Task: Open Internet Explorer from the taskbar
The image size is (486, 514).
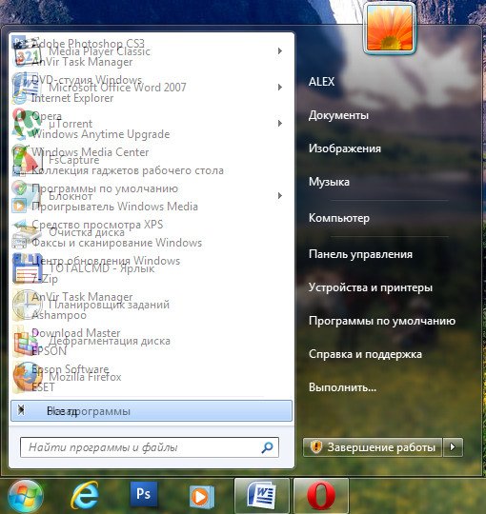Action: pos(85,496)
